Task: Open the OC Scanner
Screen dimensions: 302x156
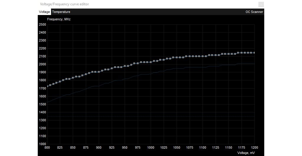Action: pyautogui.click(x=254, y=12)
